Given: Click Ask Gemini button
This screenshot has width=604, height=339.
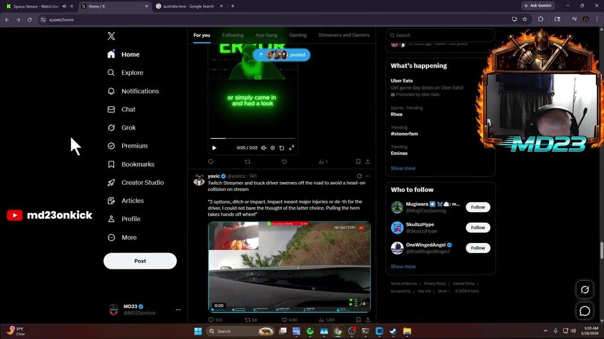Looking at the screenshot, I should click(x=537, y=6).
